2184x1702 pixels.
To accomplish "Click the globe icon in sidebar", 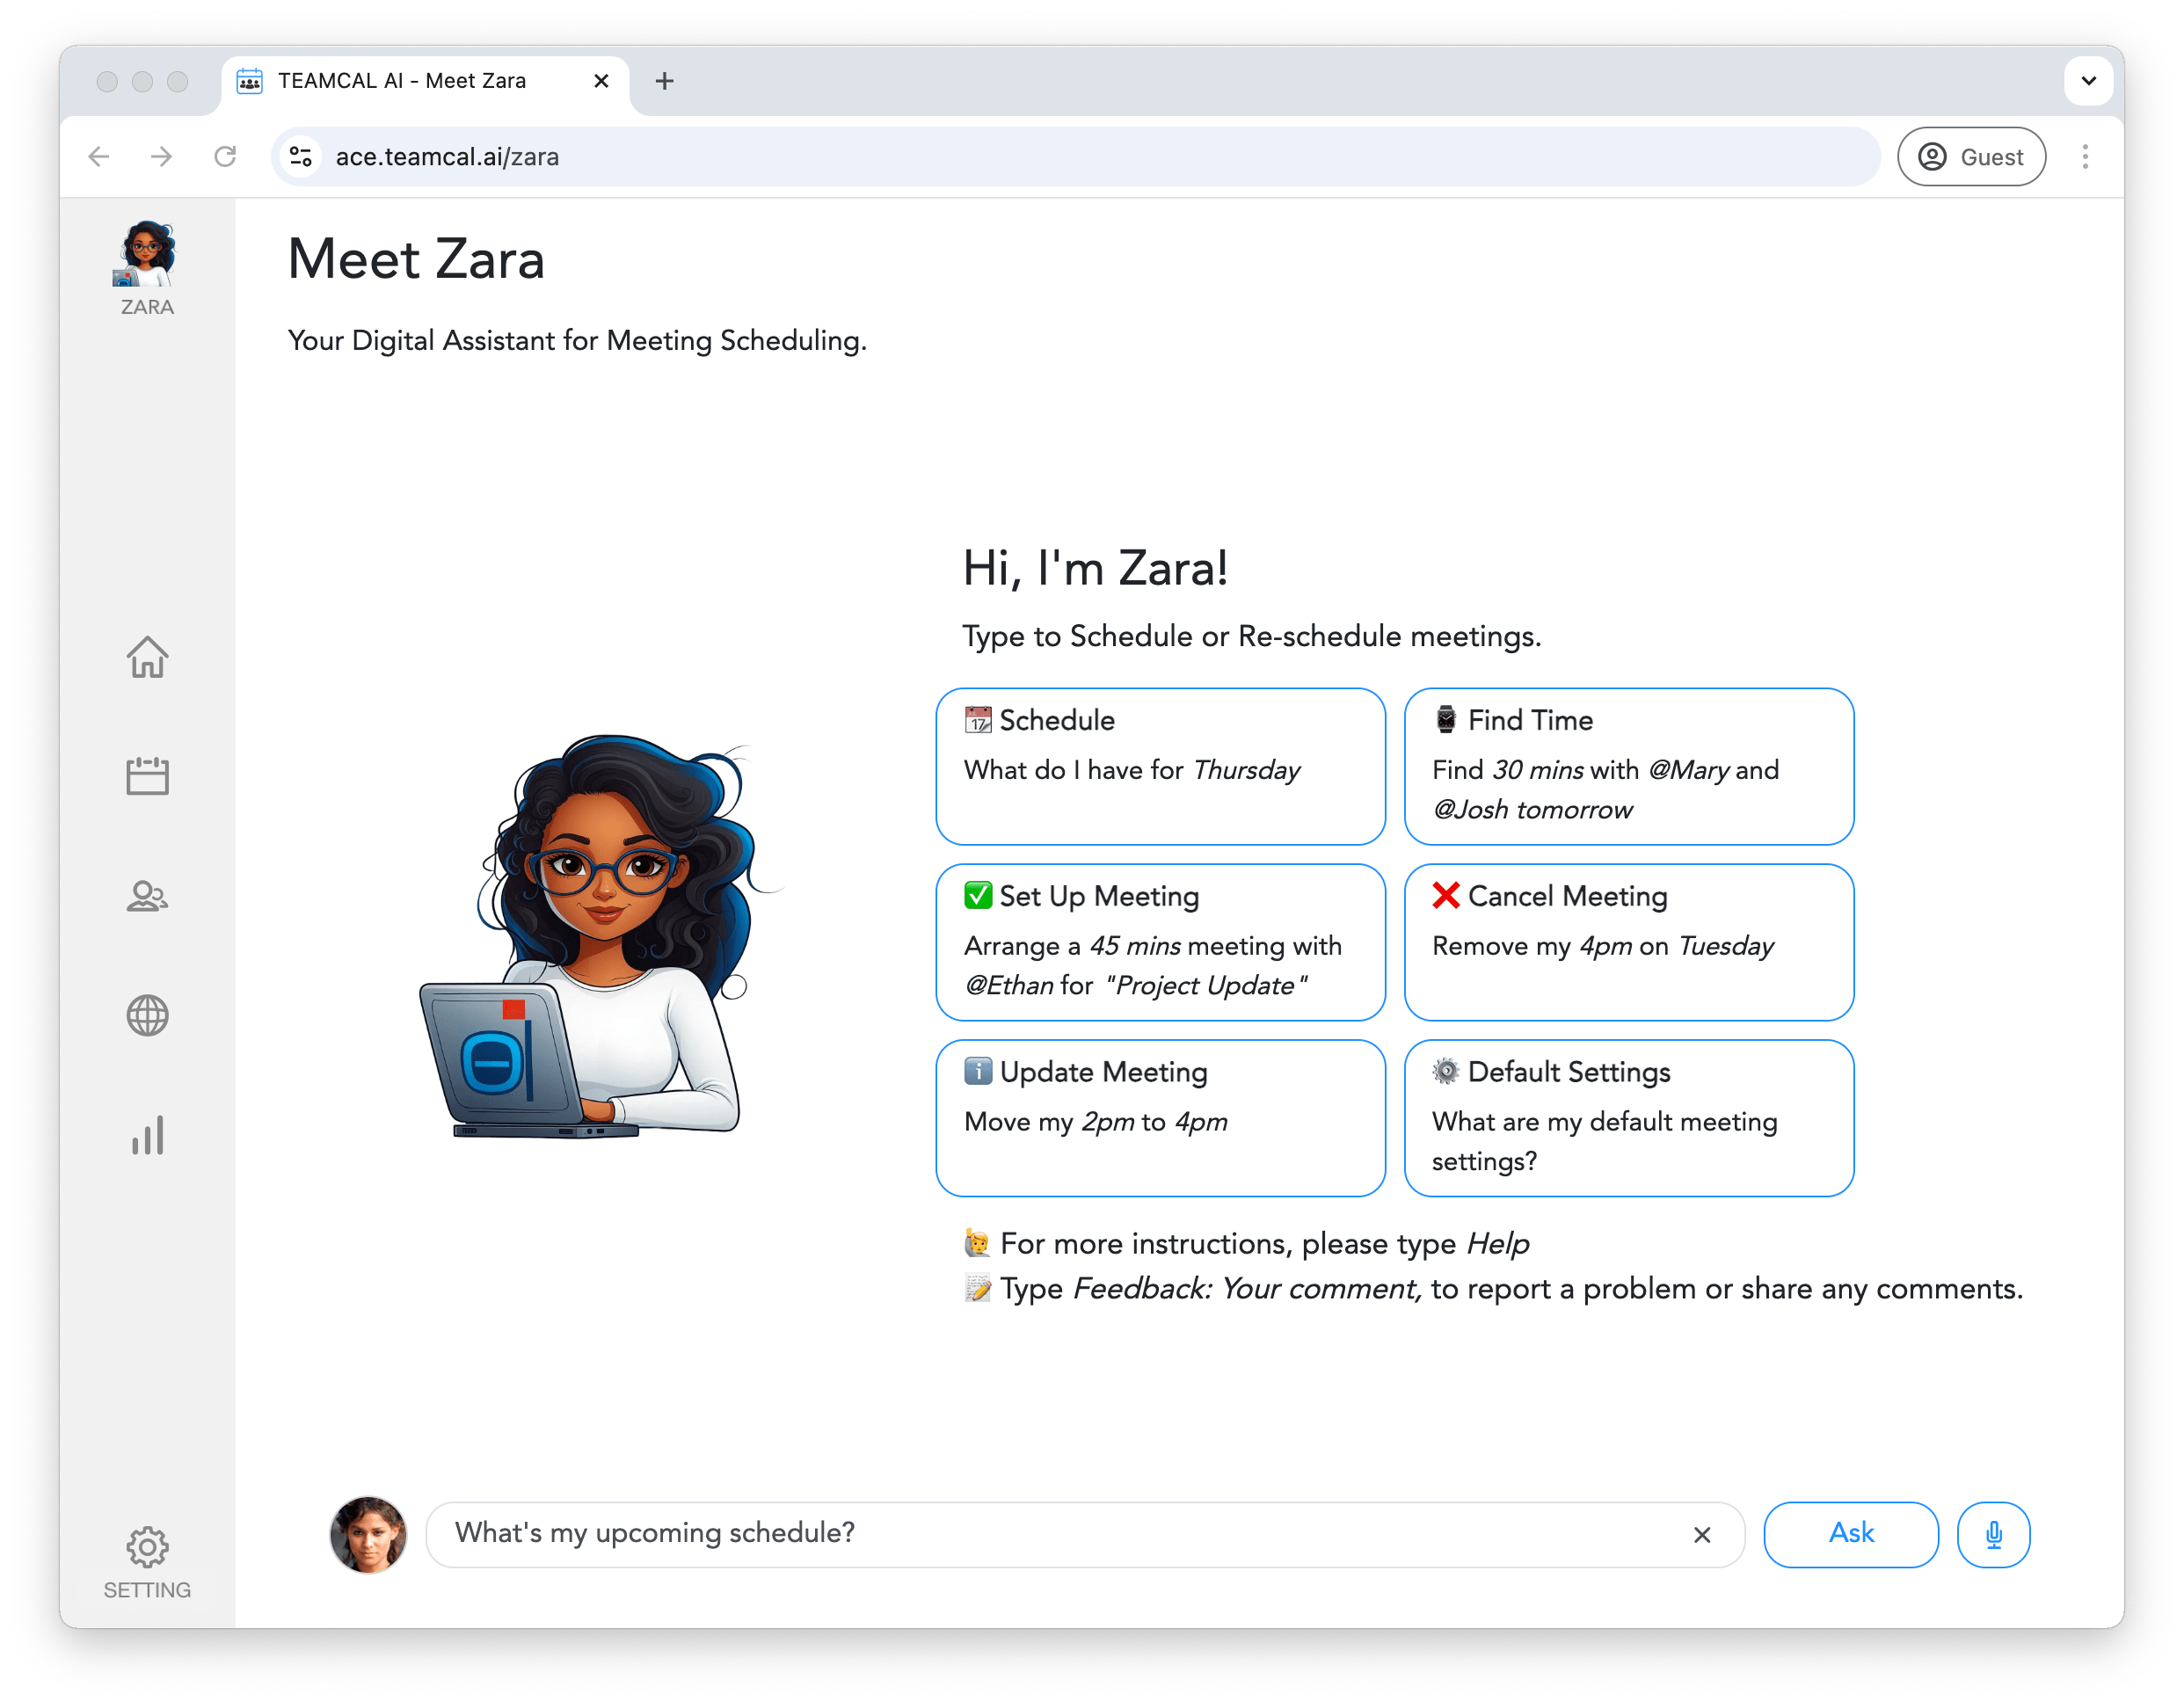I will pyautogui.click(x=147, y=1016).
